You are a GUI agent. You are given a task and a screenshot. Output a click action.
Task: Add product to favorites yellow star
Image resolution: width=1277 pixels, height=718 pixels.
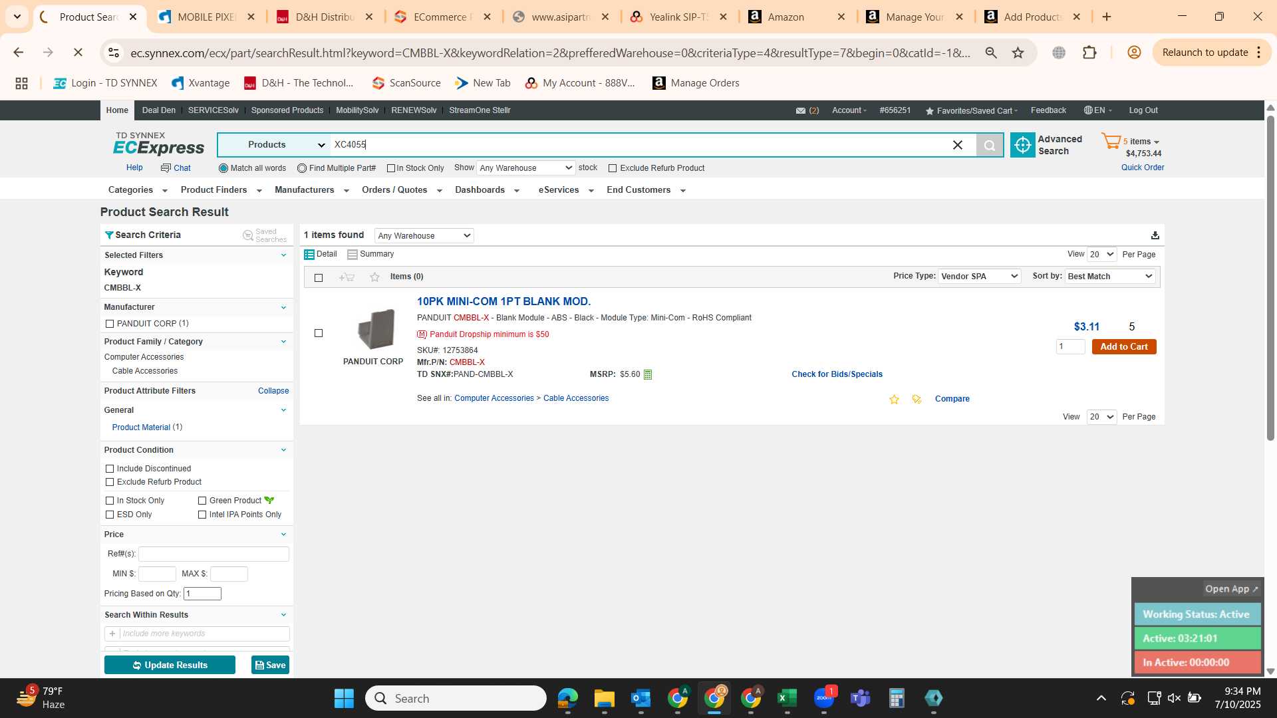(x=894, y=400)
